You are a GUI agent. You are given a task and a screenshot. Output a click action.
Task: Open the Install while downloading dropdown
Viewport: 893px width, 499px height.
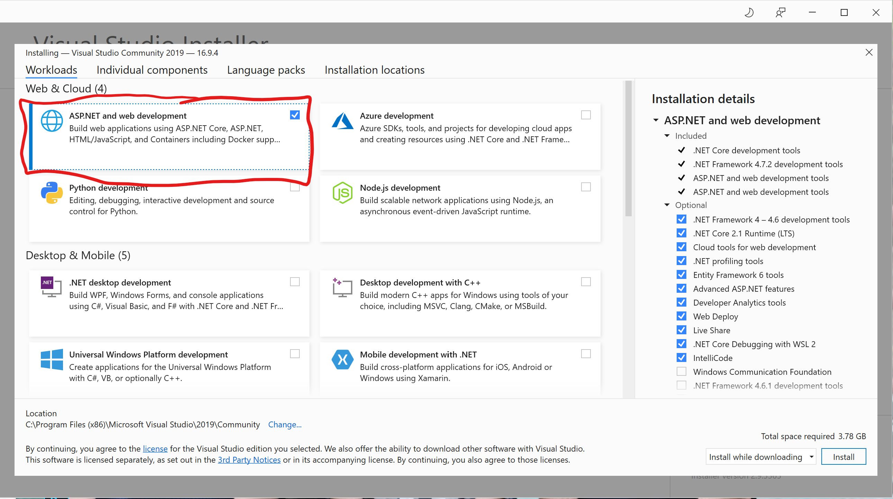pos(760,457)
